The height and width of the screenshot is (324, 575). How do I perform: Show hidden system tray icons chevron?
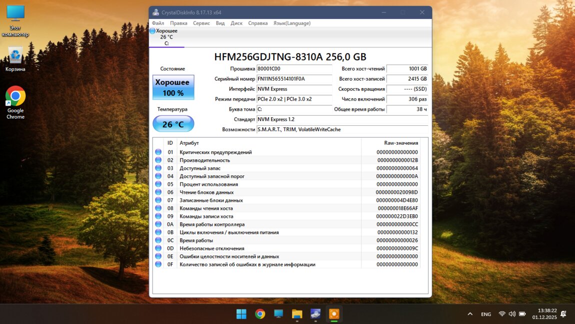click(x=470, y=314)
